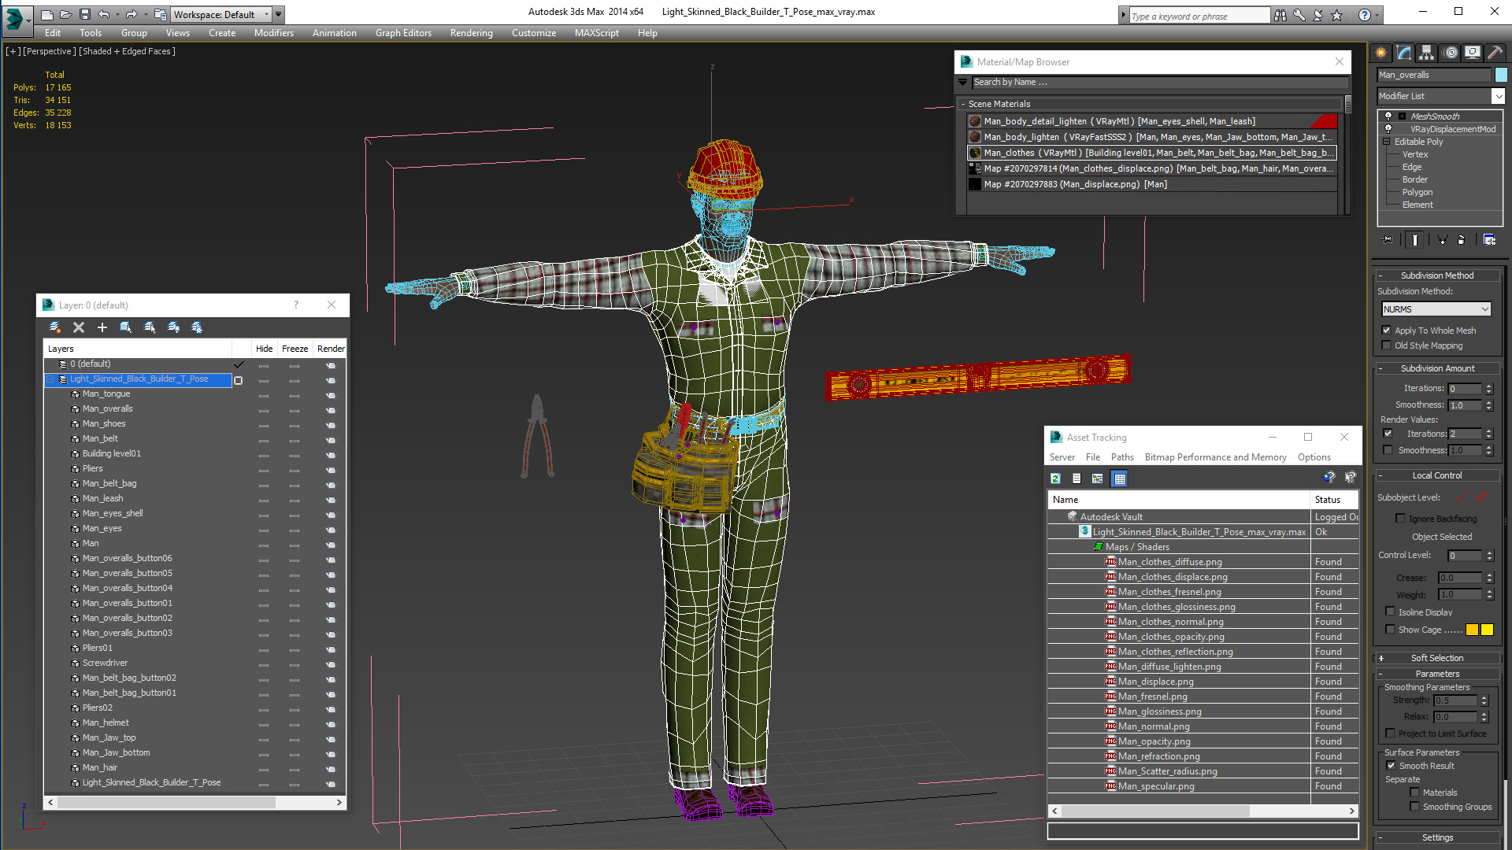Click Configure Modifier Sets icon
The height and width of the screenshot is (850, 1512).
[x=1489, y=240]
